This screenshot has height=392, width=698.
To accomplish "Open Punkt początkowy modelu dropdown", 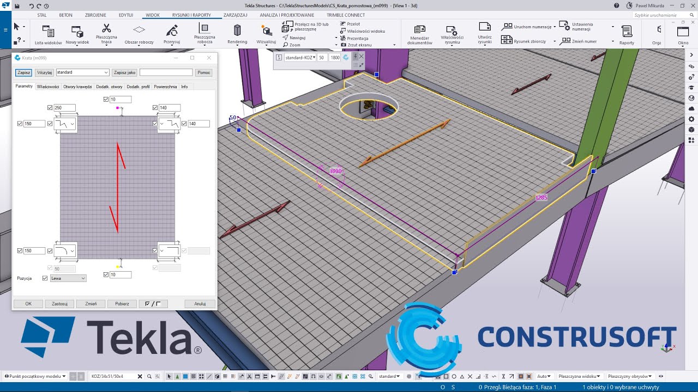I will point(35,376).
